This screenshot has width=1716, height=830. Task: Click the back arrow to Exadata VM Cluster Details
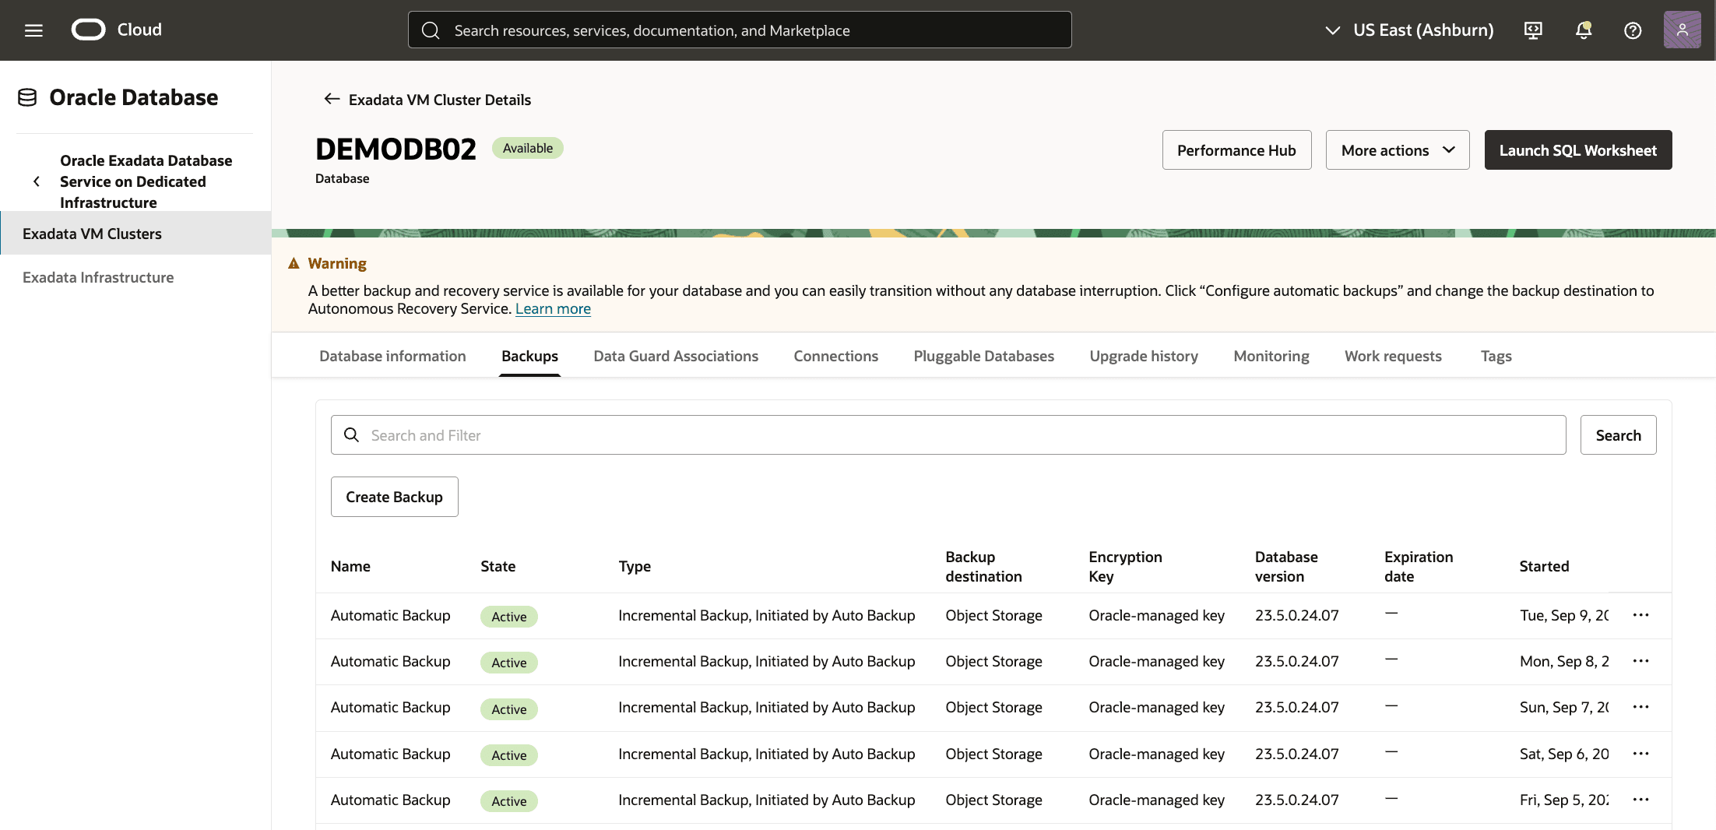tap(331, 99)
